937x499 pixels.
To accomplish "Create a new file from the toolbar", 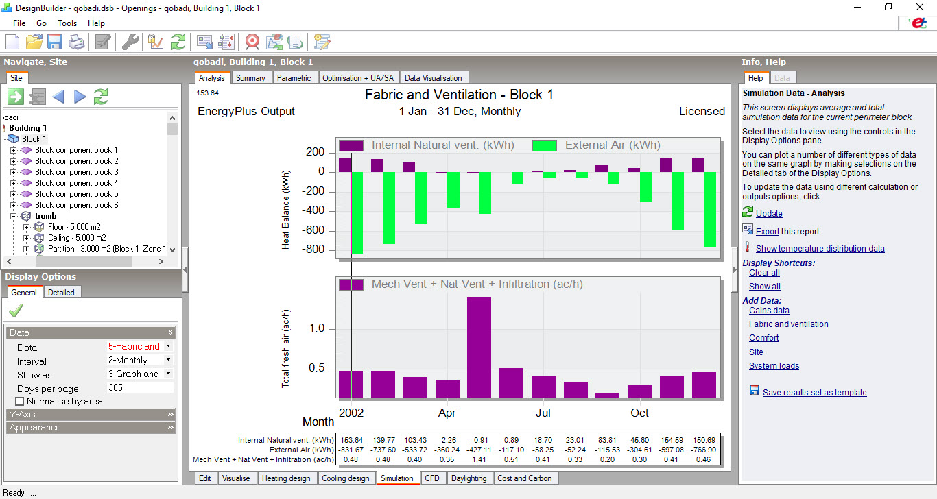I will (x=12, y=42).
